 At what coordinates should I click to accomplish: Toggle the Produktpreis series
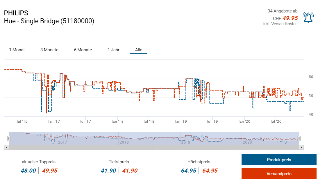[x=279, y=160]
